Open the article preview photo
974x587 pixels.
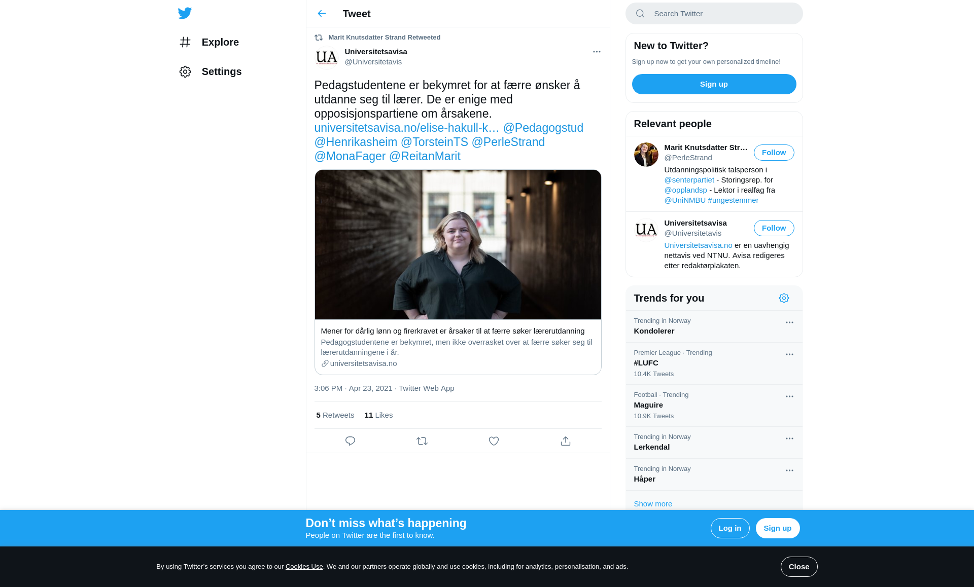458,245
